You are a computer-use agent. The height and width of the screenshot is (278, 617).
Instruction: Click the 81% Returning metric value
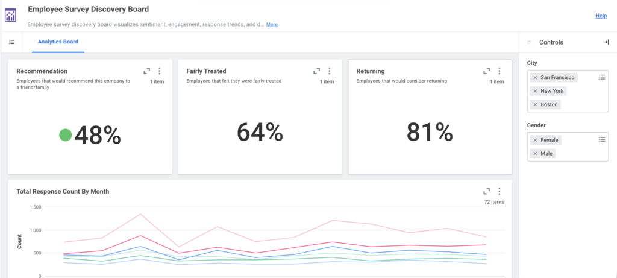429,132
